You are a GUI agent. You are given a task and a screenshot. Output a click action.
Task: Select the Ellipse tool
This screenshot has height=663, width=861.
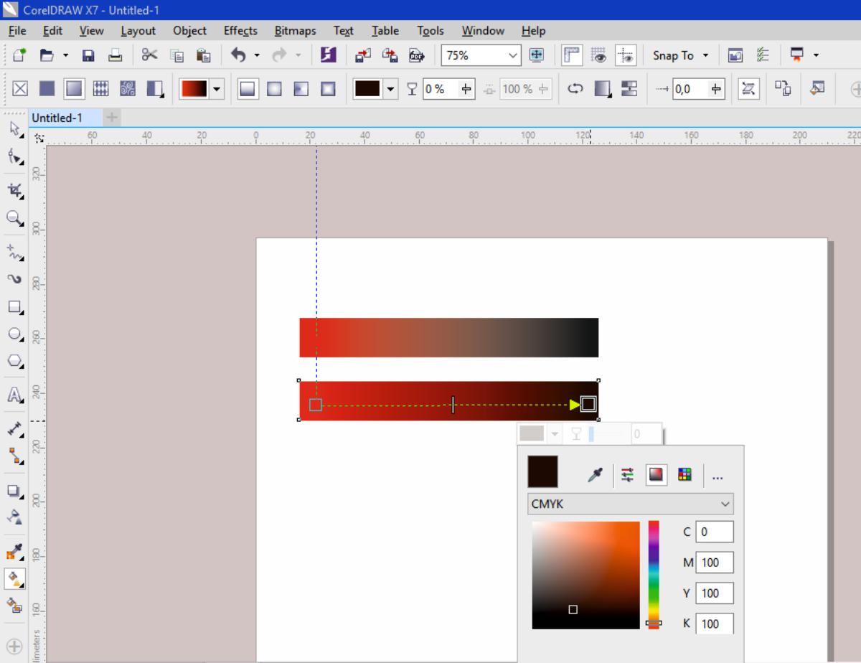pyautogui.click(x=14, y=334)
